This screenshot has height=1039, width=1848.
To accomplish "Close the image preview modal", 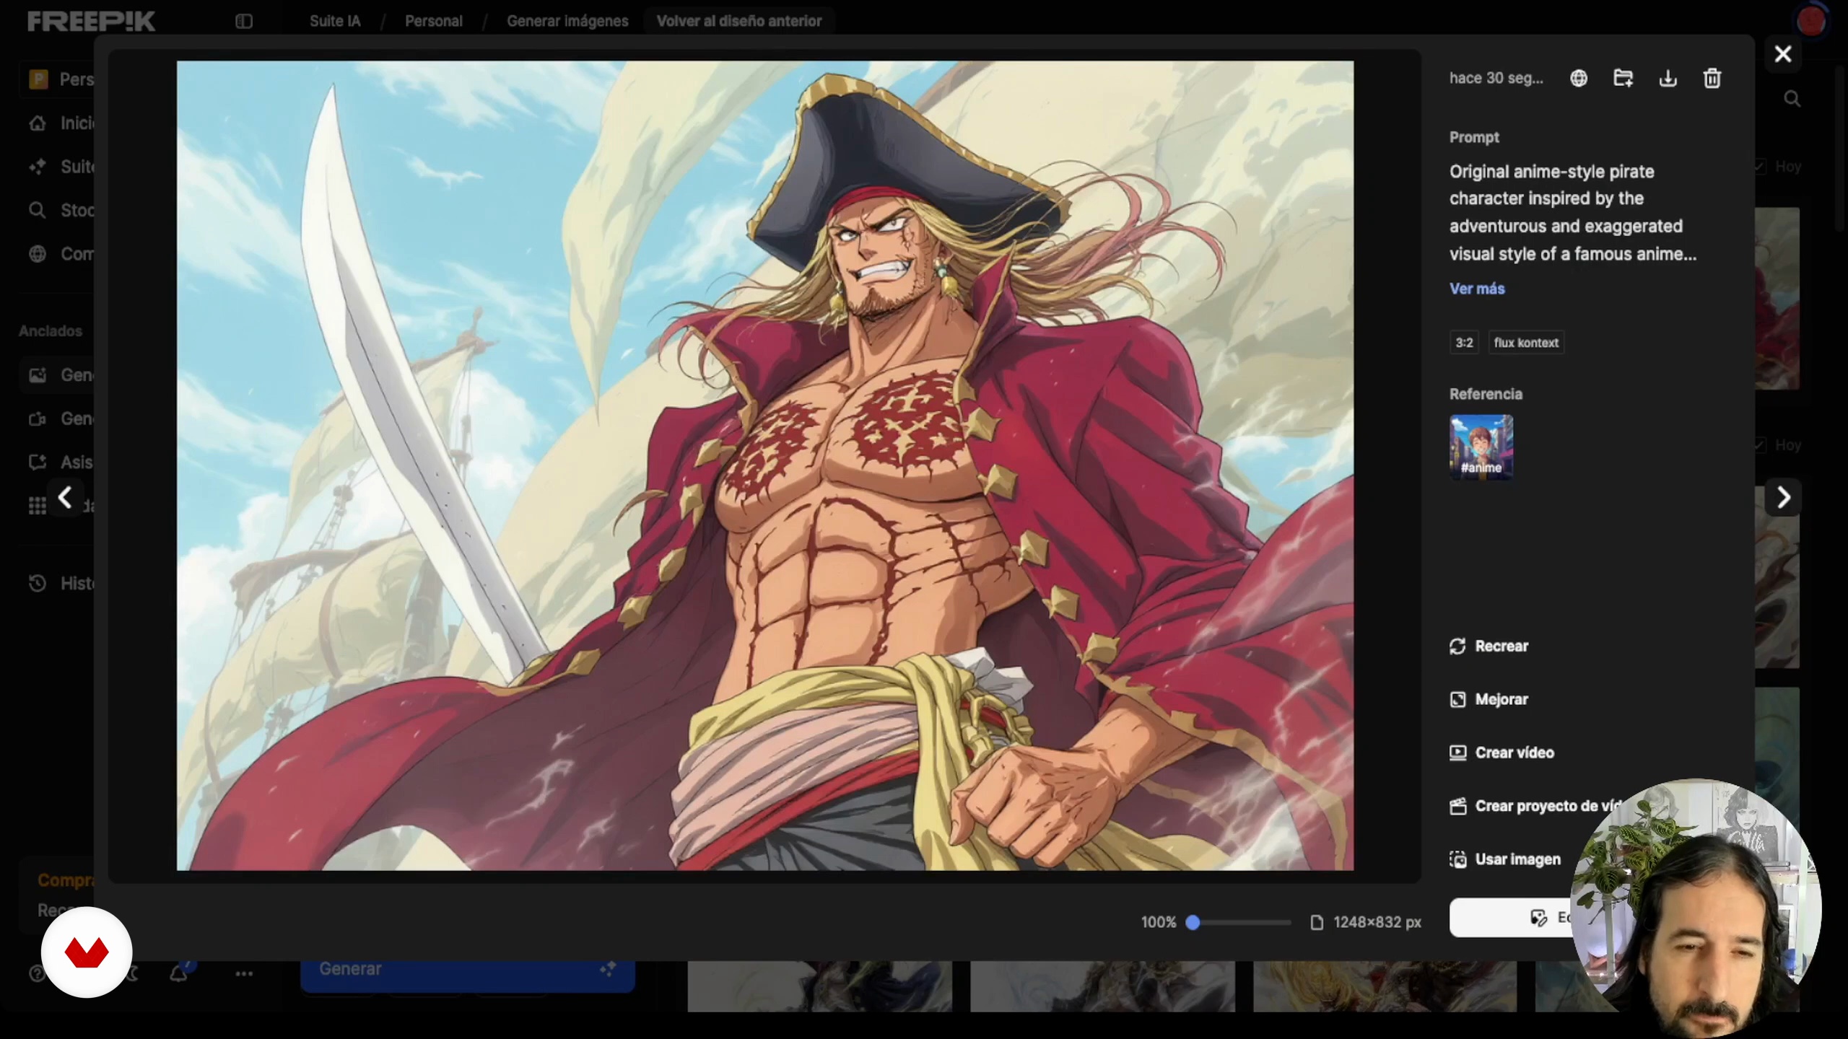I will (1783, 54).
